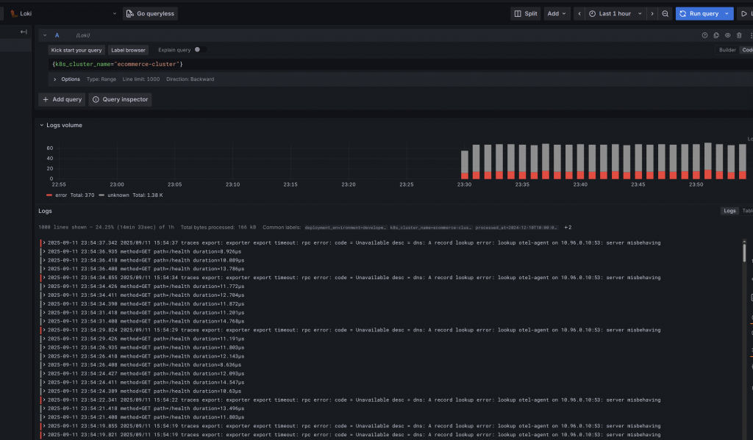
Task: Click the k8s_cluster_name common label
Action: pyautogui.click(x=431, y=228)
